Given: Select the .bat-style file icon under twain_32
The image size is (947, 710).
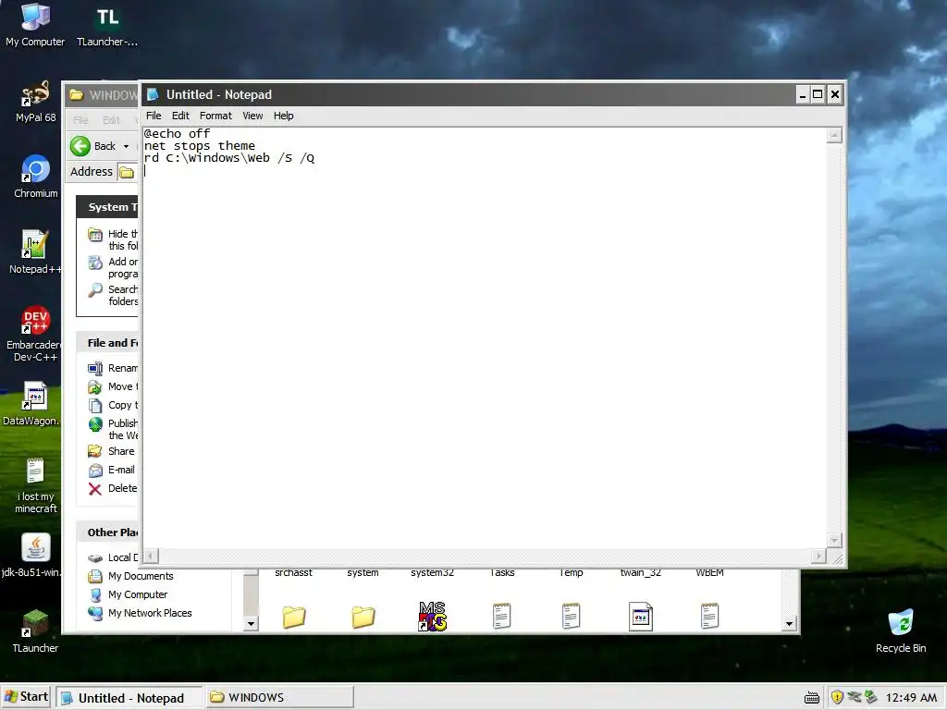Looking at the screenshot, I should click(640, 617).
